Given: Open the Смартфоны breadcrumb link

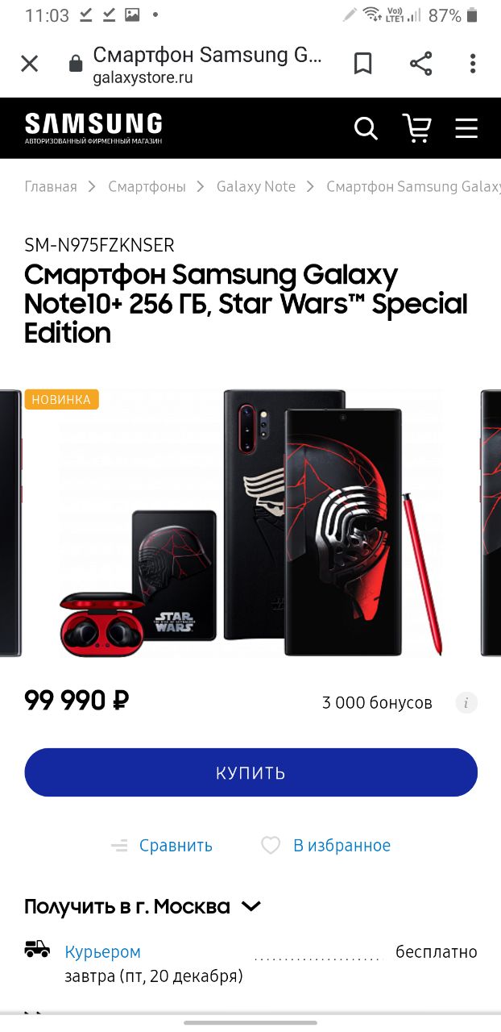Looking at the screenshot, I should point(147,186).
